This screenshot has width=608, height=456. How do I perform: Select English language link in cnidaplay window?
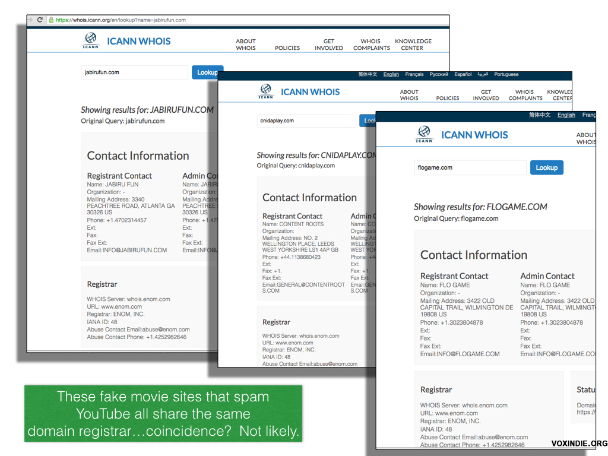[x=391, y=74]
